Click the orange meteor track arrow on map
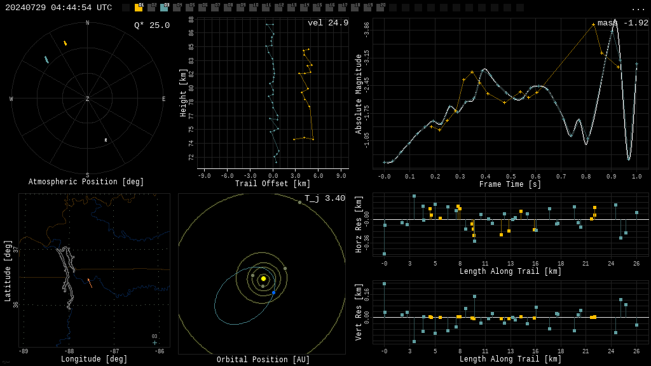Screen dimensions: 651x366 90,283
